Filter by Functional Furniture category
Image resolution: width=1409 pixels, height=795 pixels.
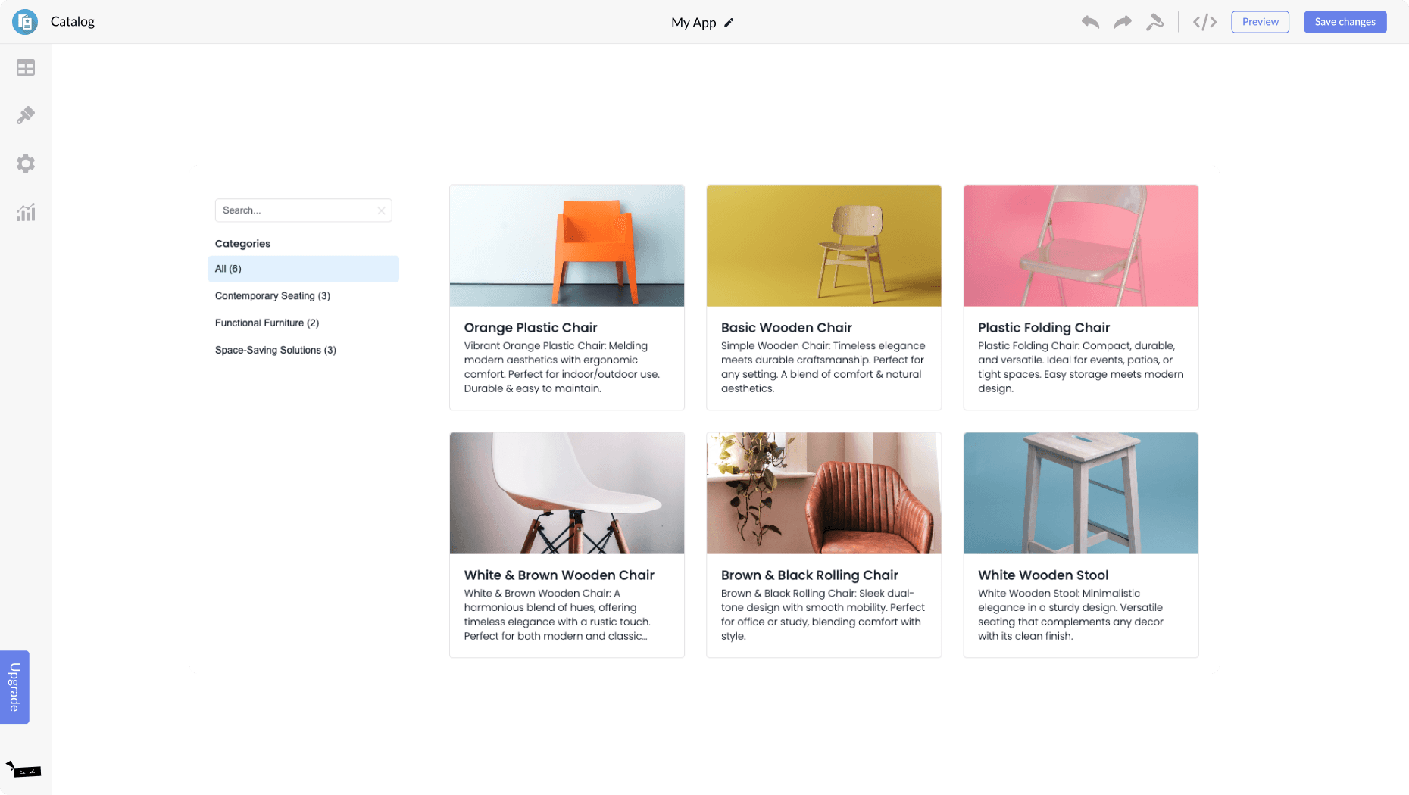click(x=267, y=323)
